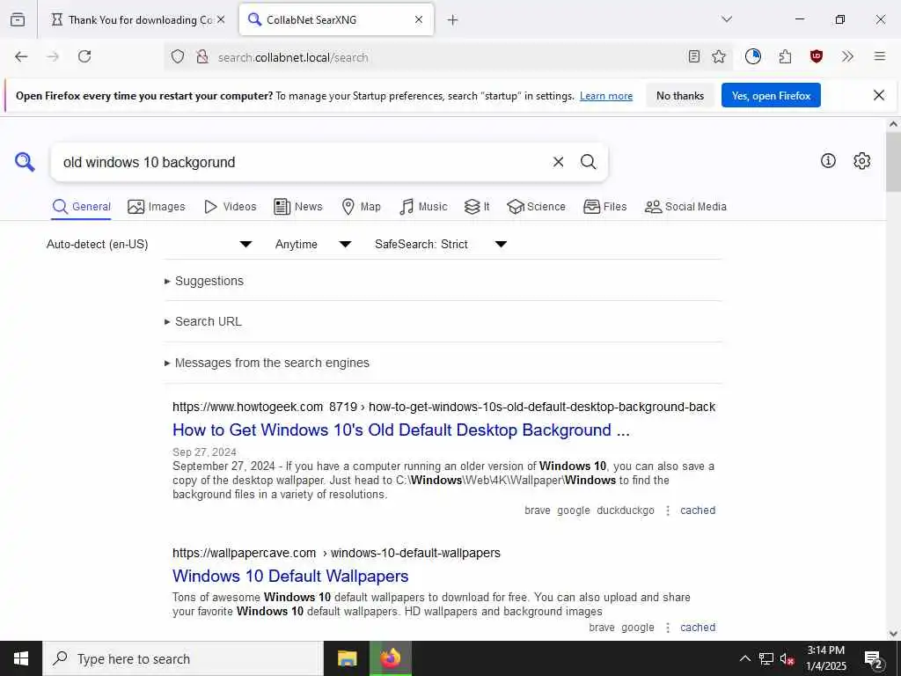Viewport: 901px width, 676px height.
Task: Select the Images search category
Action: click(x=157, y=206)
